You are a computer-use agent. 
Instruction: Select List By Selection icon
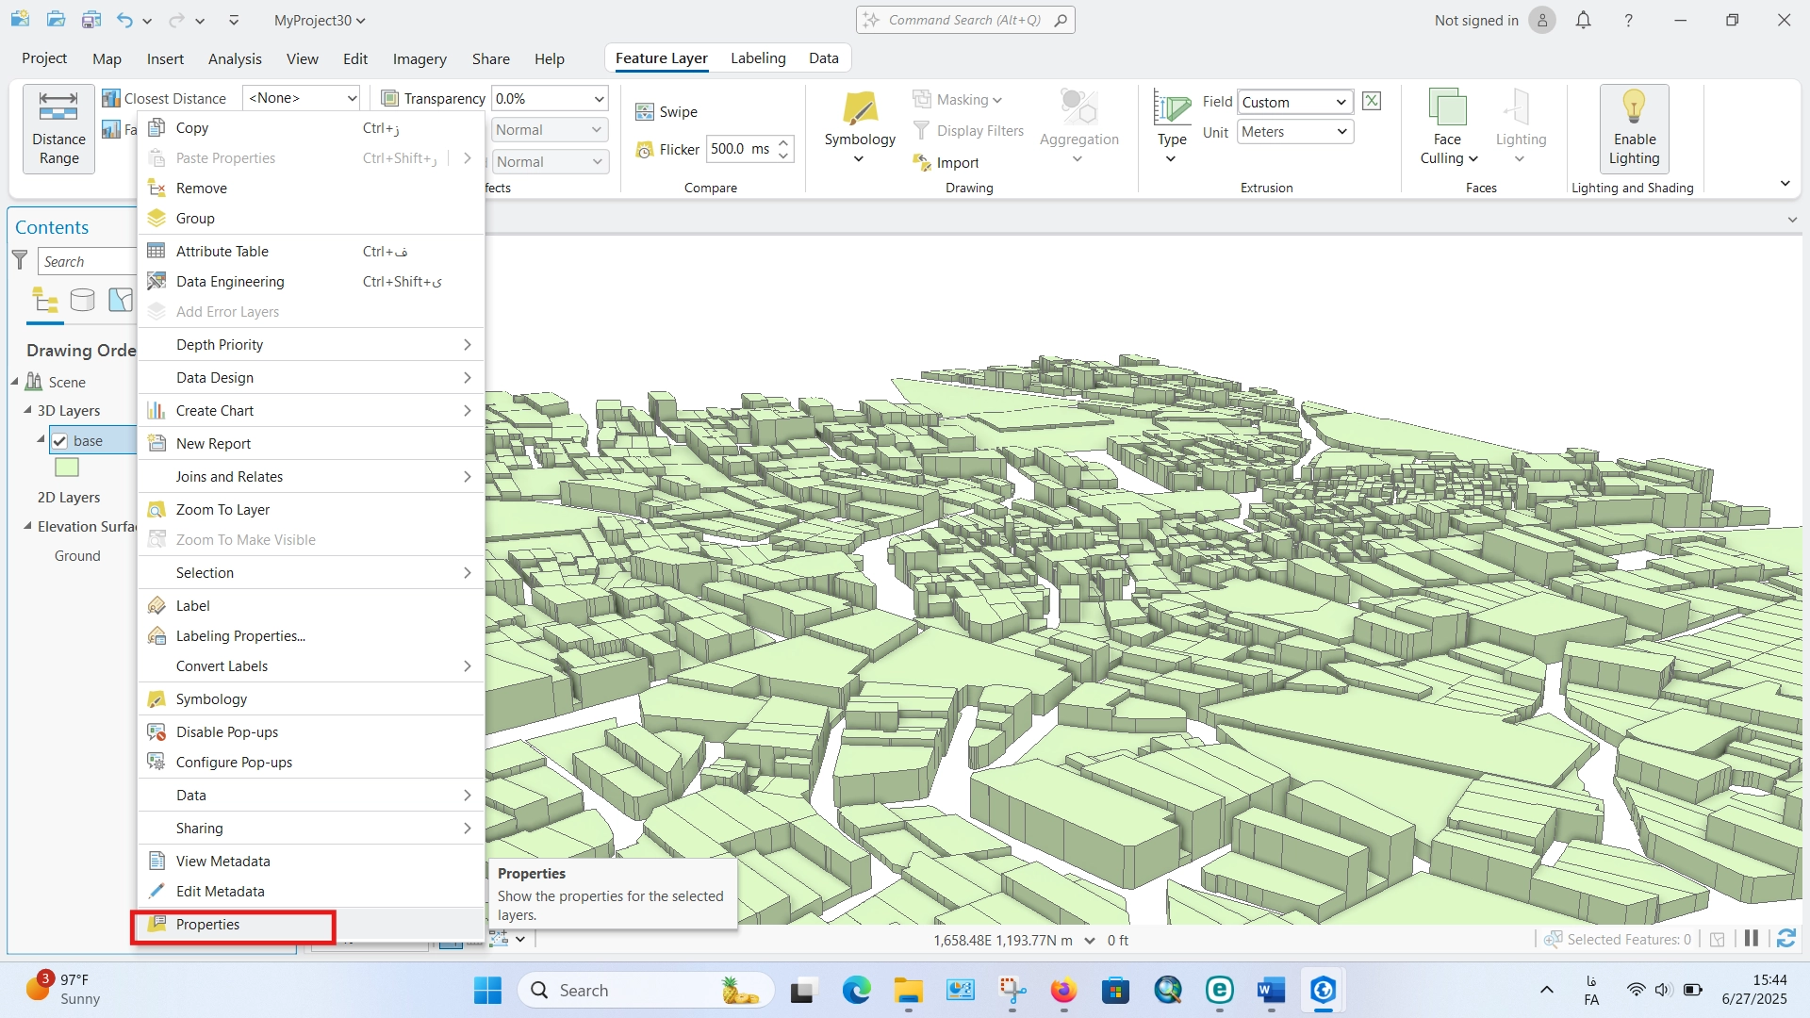coord(121,301)
